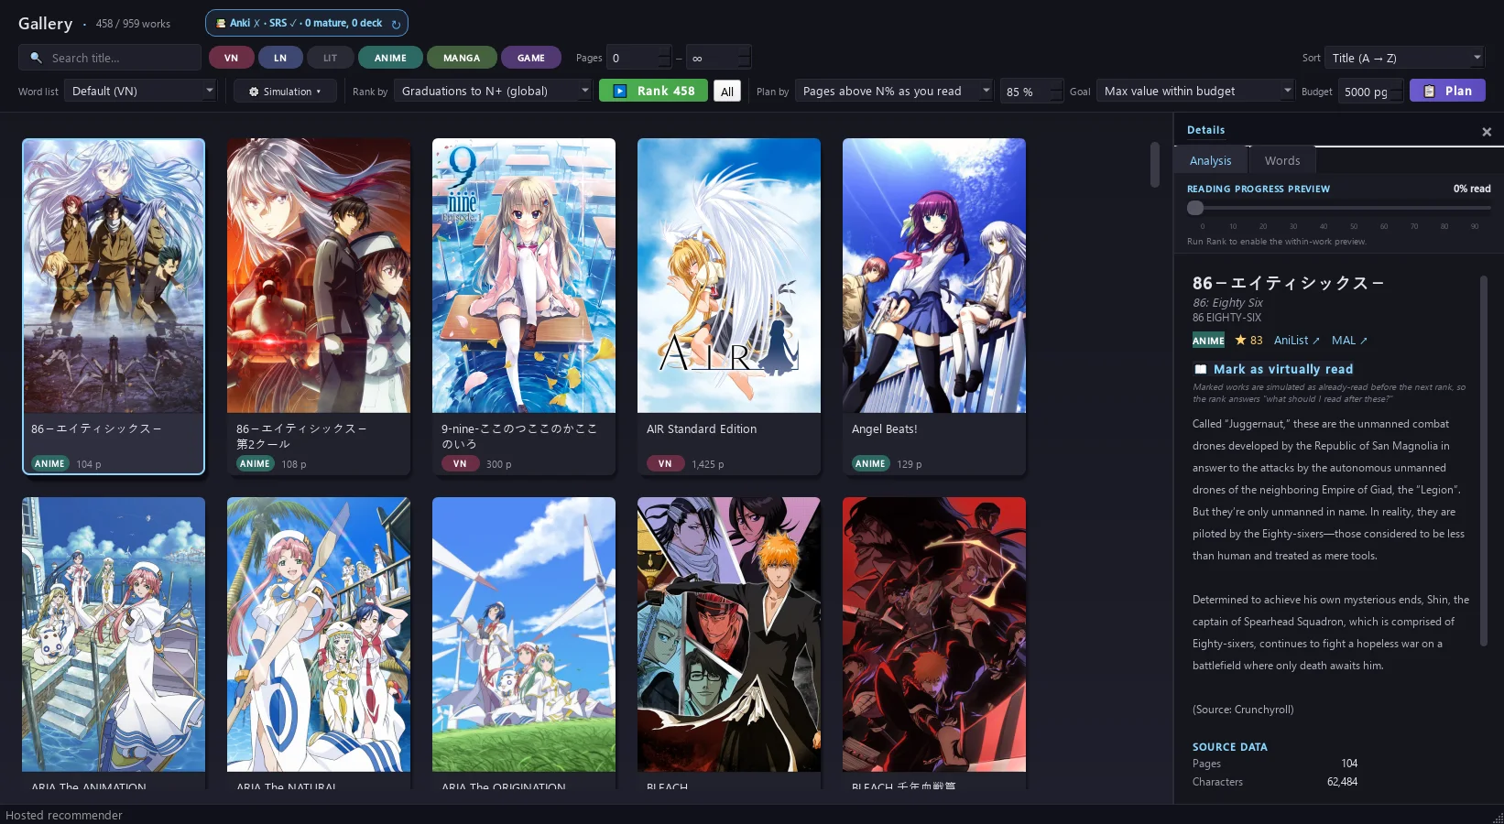Image resolution: width=1504 pixels, height=824 pixels.
Task: Select the 86 エイティシックス first season card
Action: pos(114,307)
